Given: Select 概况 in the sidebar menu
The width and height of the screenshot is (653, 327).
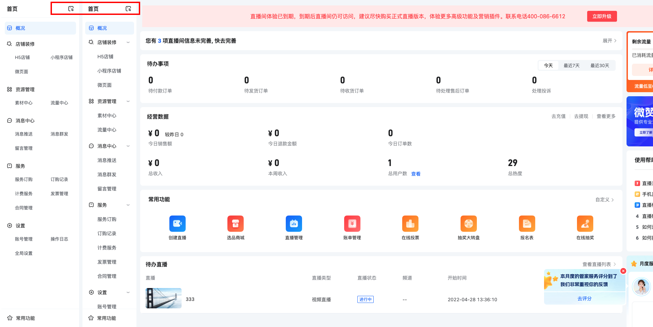Looking at the screenshot, I should [102, 28].
